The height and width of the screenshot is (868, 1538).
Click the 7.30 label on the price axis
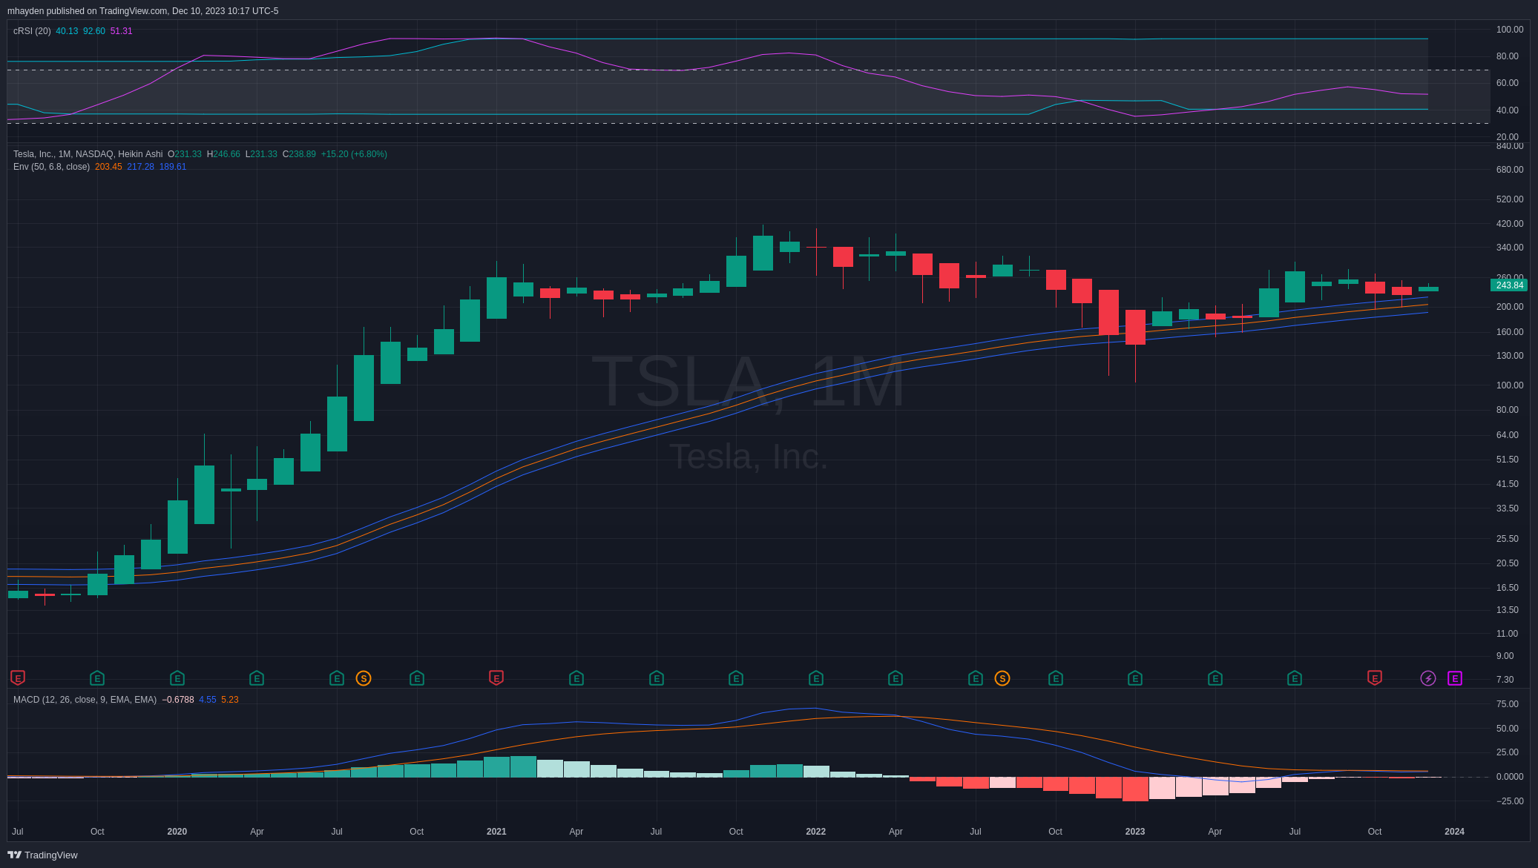point(1505,680)
